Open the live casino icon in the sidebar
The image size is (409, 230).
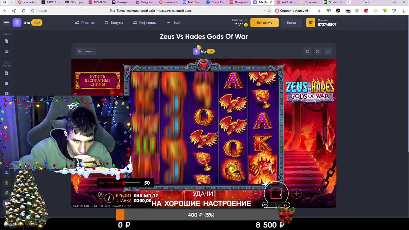[6, 51]
